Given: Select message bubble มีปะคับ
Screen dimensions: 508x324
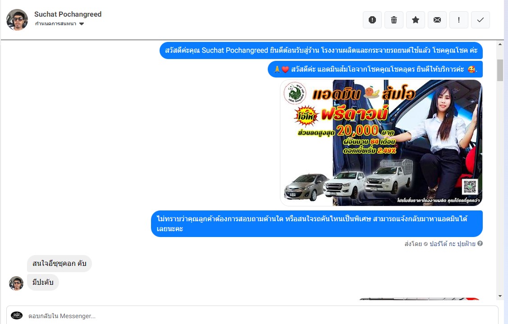Looking at the screenshot, I should [x=43, y=282].
